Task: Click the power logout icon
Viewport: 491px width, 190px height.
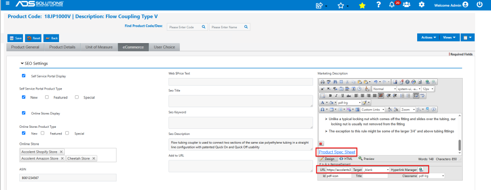Action: 479,5
